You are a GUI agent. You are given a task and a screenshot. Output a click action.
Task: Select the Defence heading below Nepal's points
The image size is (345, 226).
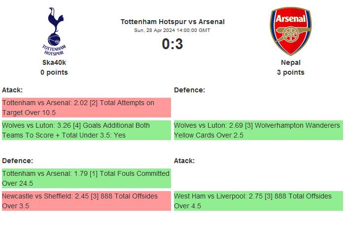tap(189, 90)
